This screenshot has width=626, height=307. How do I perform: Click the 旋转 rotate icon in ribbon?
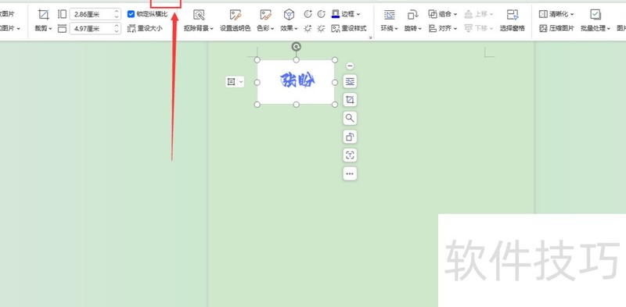click(x=412, y=15)
